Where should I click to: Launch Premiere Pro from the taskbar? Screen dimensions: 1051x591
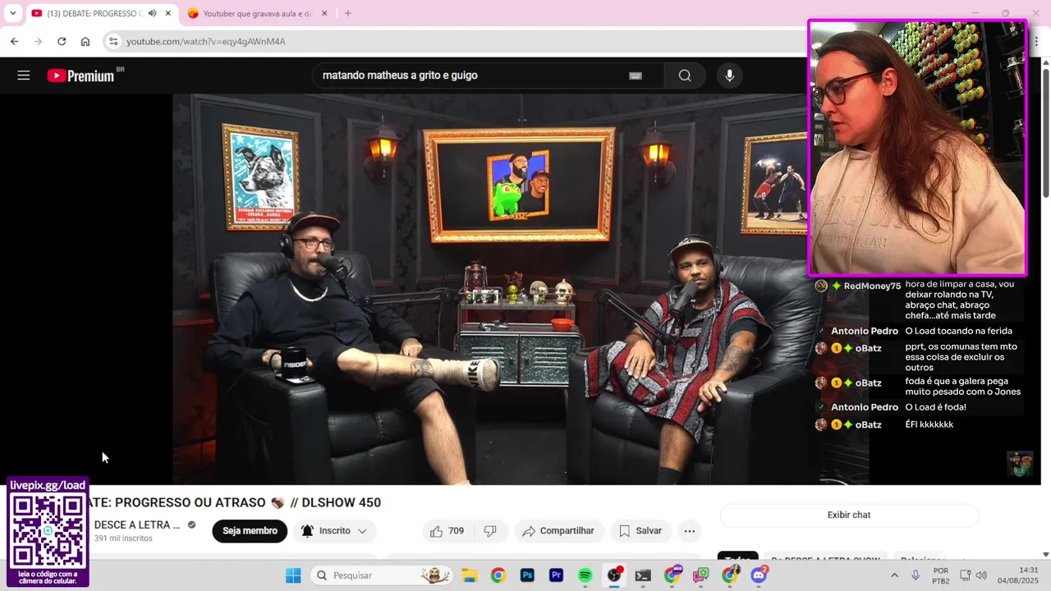point(556,575)
